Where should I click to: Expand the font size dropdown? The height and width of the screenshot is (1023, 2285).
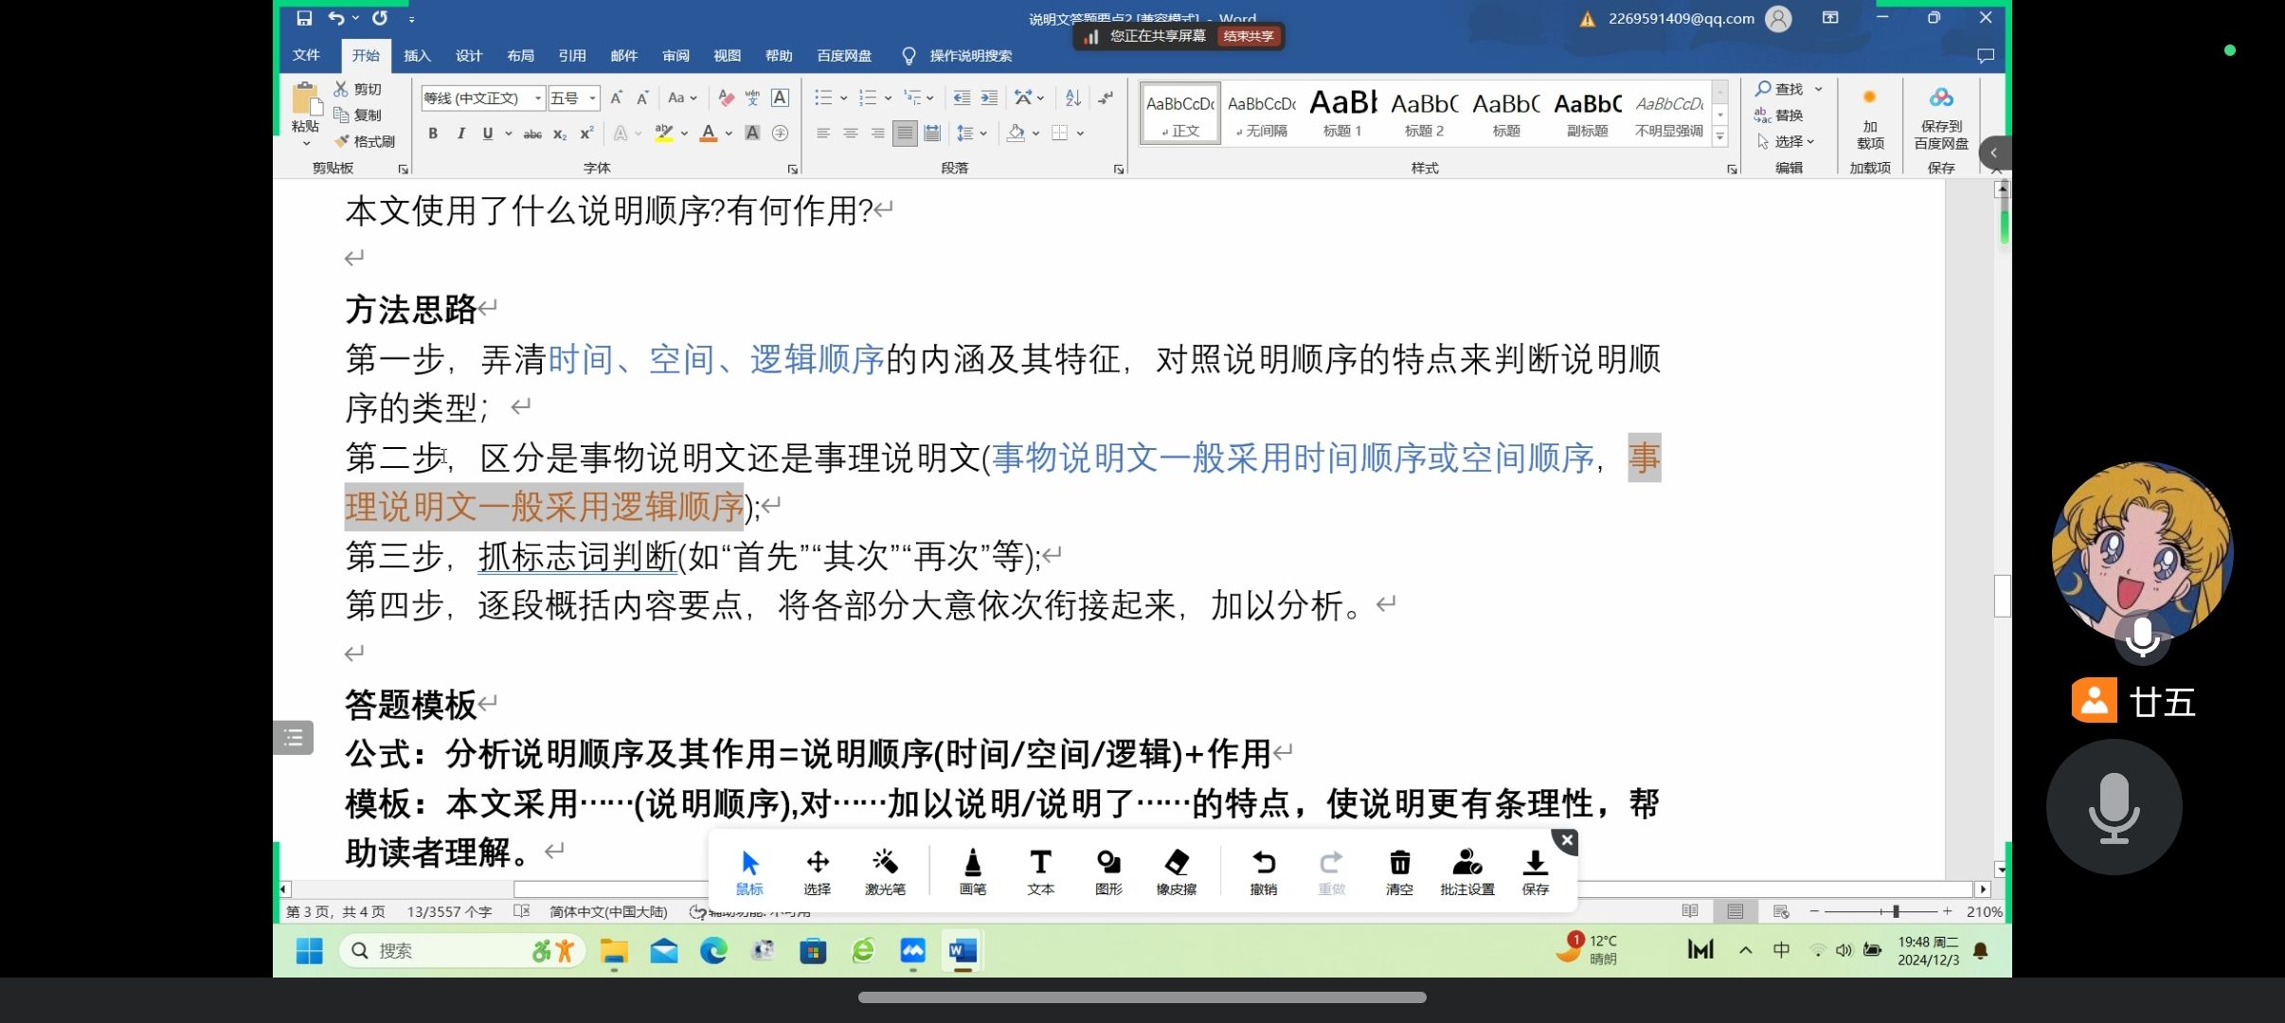tap(593, 98)
